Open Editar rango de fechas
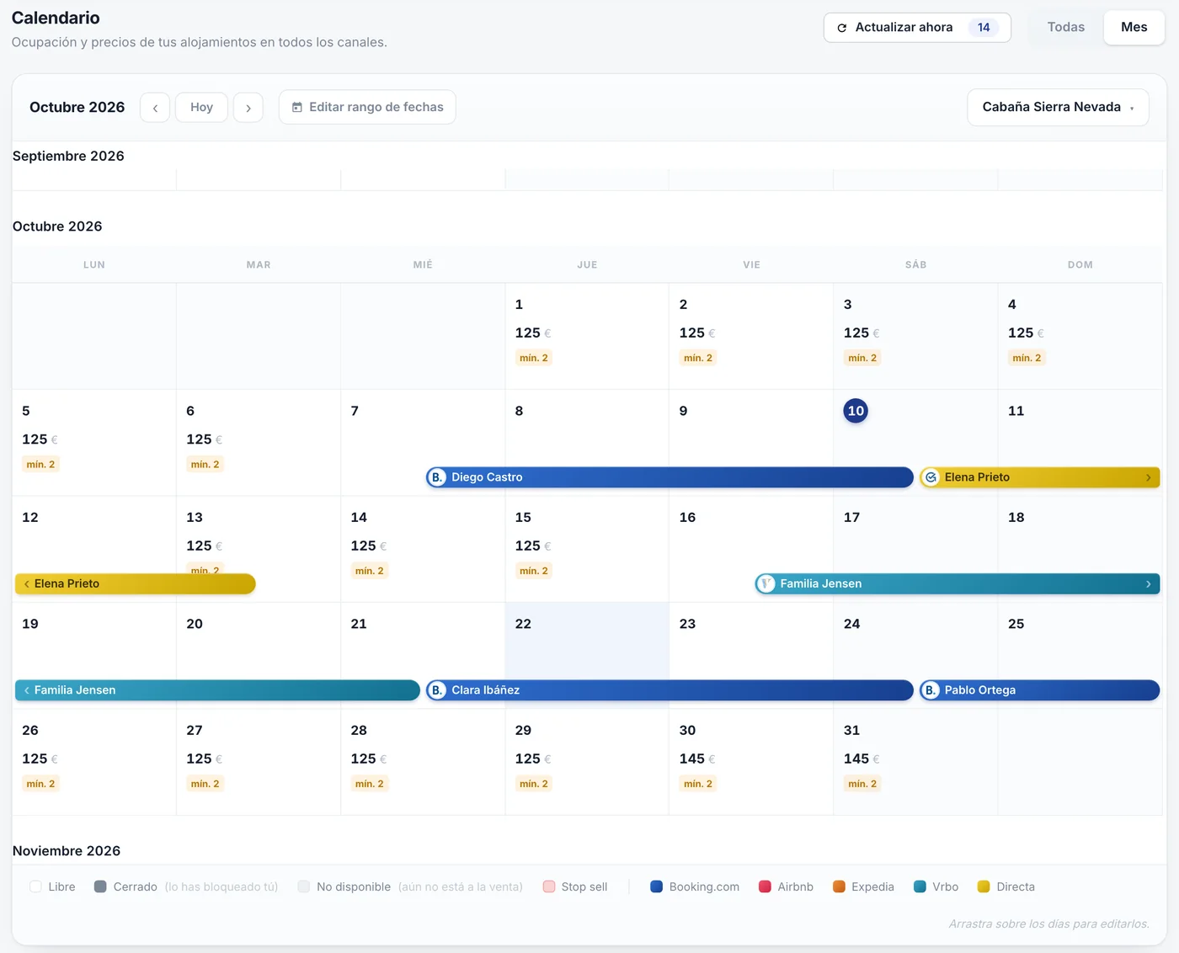Viewport: 1179px width, 953px height. [367, 108]
